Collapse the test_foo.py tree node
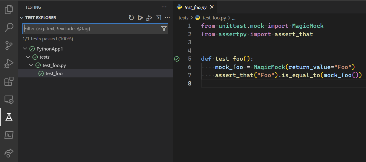This screenshot has height=162, width=366. (31, 65)
